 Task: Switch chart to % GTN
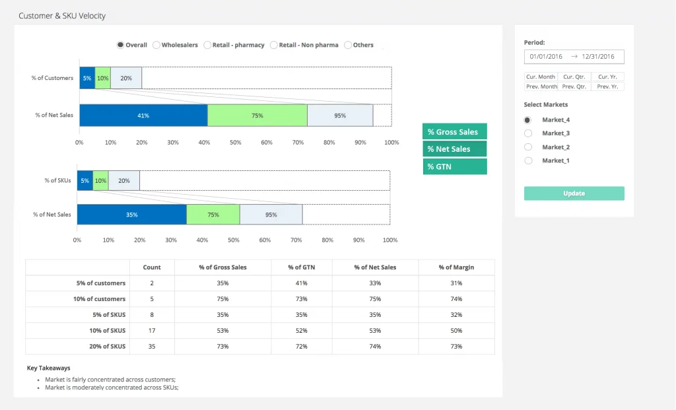[x=454, y=166]
